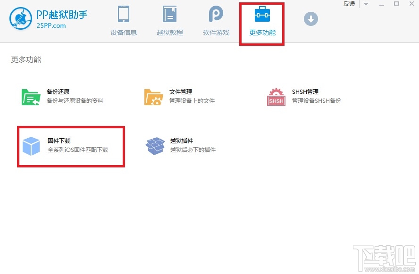Open the 越狱教程 tutorial book icon
This screenshot has height=274, width=419.
coord(169,14)
